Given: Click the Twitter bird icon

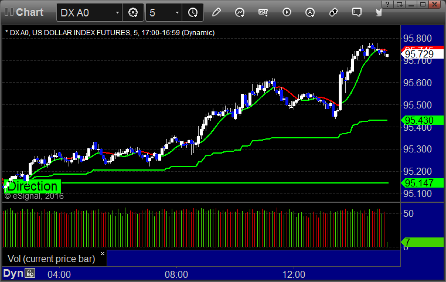Looking at the screenshot, I should click(379, 12).
